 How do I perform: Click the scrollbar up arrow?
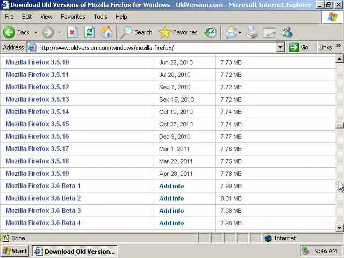click(x=339, y=59)
